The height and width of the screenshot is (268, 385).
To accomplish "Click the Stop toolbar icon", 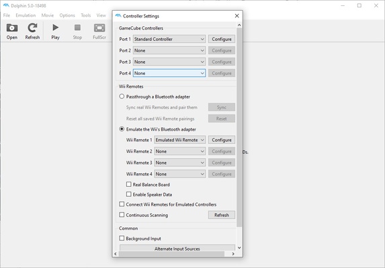I will coord(77,31).
